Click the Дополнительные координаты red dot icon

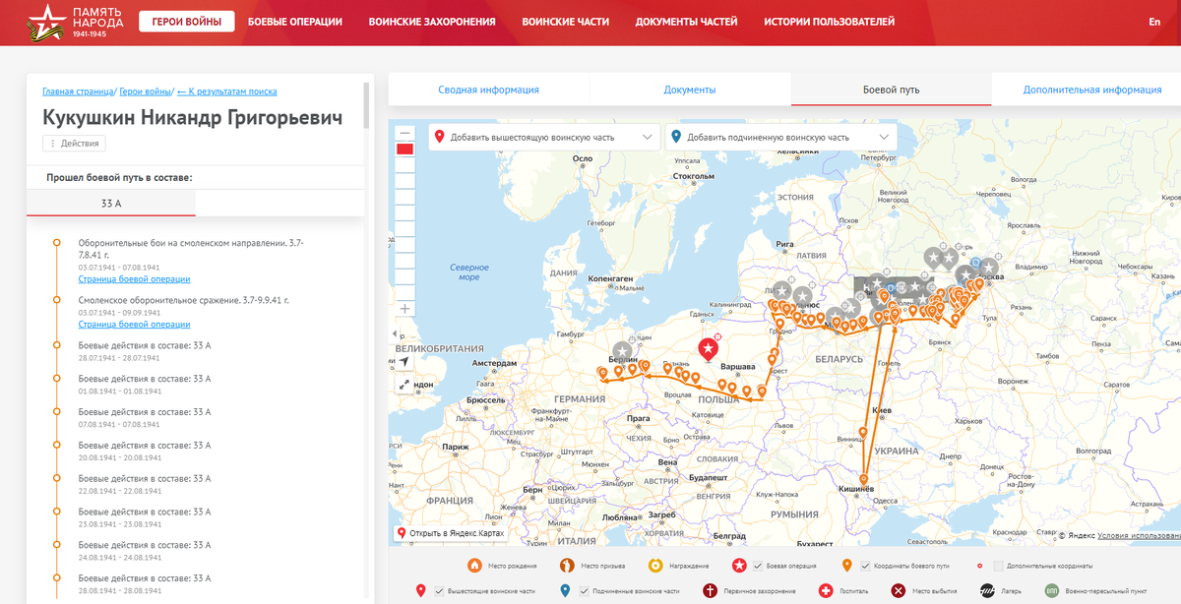pyautogui.click(x=979, y=566)
